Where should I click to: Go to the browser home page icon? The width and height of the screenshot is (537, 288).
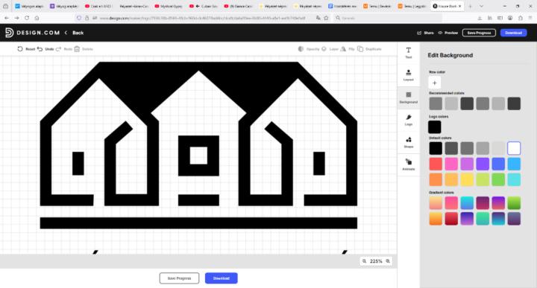[37, 18]
